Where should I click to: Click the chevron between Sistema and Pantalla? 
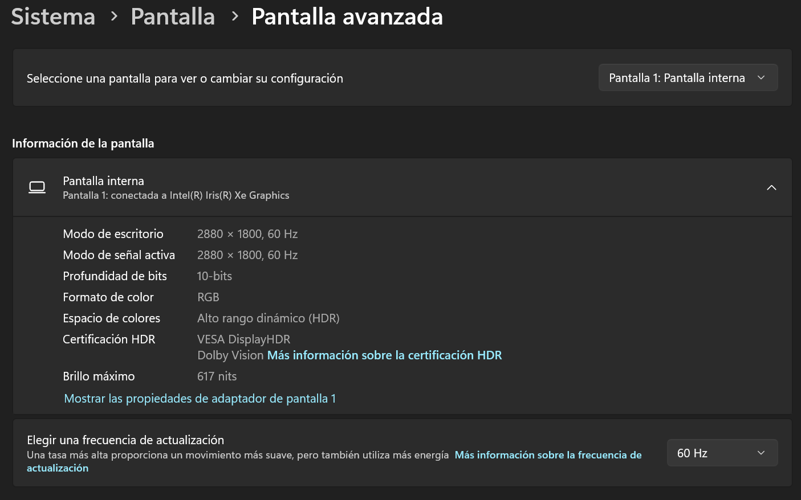click(x=114, y=17)
